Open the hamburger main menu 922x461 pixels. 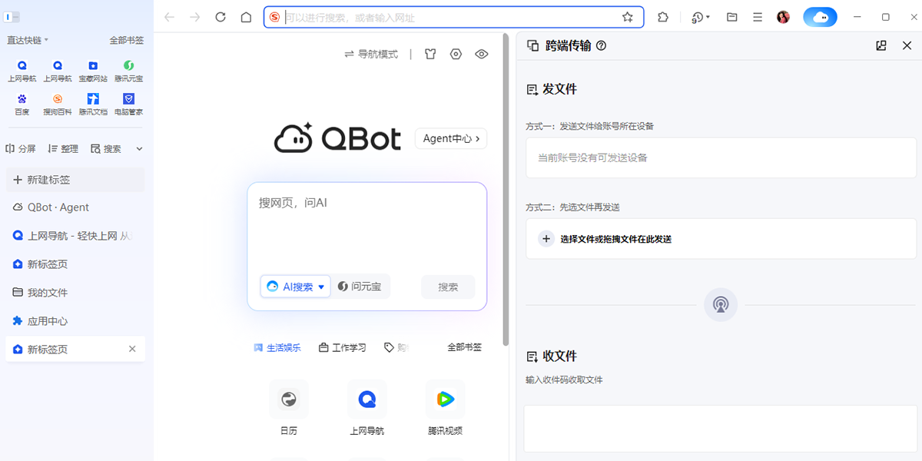[758, 17]
